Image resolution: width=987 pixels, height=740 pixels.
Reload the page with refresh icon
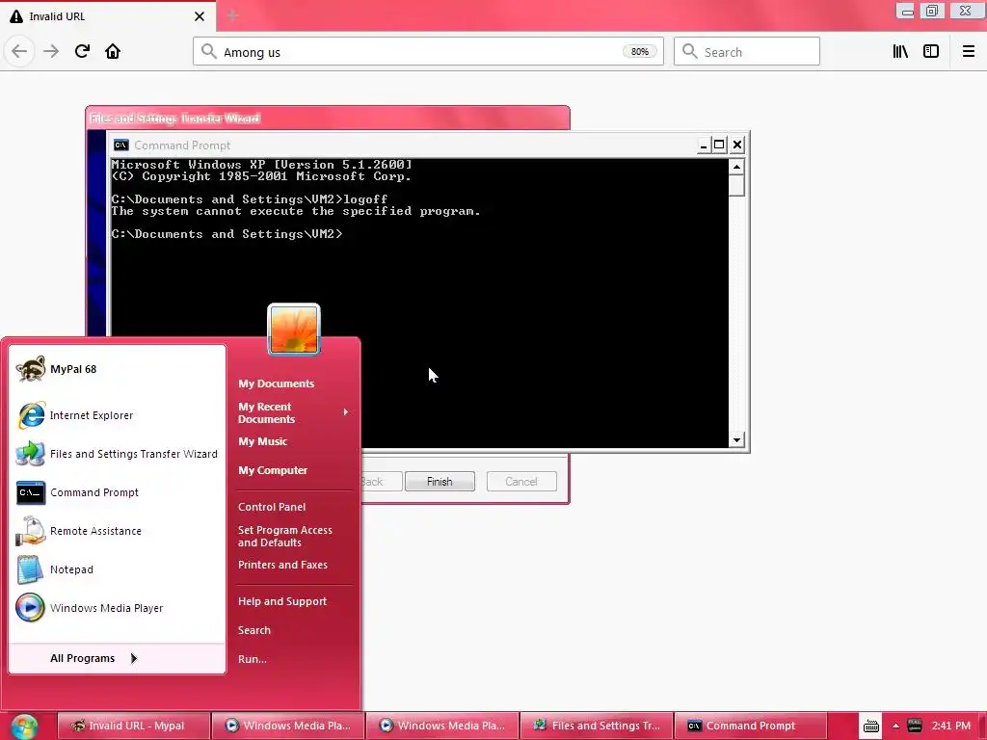point(82,51)
